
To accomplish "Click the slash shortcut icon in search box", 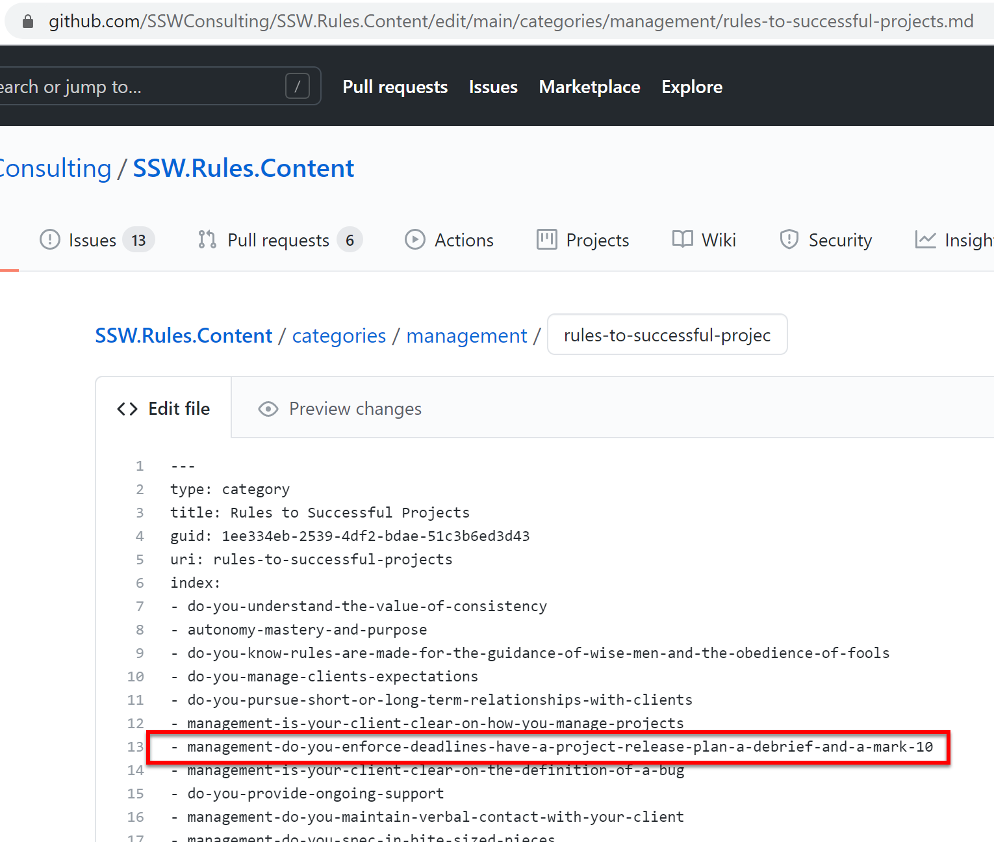I will pos(298,86).
